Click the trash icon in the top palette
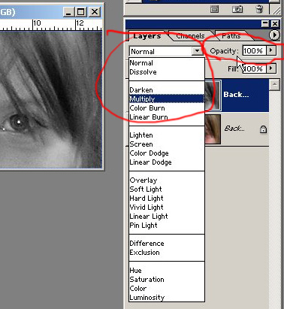The image size is (284, 309). pyautogui.click(x=259, y=9)
